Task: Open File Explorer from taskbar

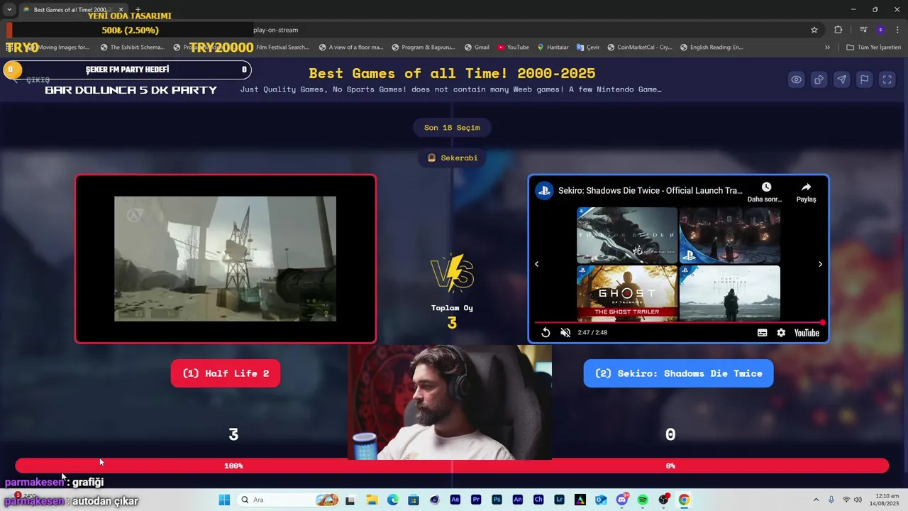Action: point(372,500)
